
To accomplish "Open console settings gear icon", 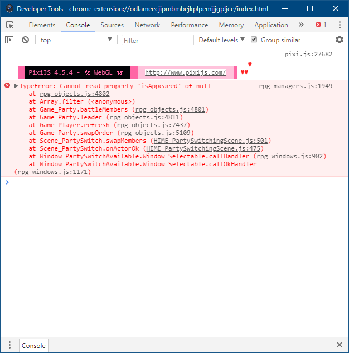I will point(340,40).
